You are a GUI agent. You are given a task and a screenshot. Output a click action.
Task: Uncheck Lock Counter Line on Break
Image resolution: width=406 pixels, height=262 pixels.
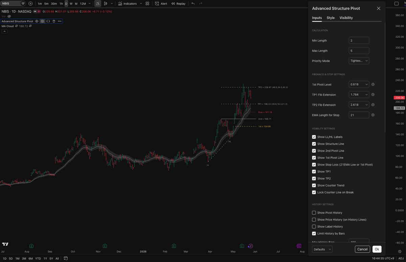tap(314, 192)
